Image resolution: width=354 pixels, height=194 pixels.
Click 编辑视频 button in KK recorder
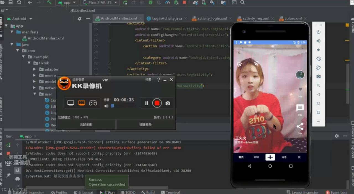(x=145, y=125)
